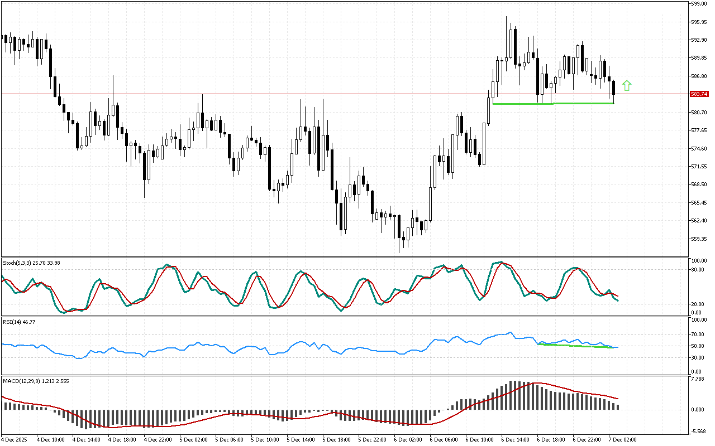The image size is (715, 446).
Task: Click the -5.568 value on MACD scale
Action: tap(698, 431)
